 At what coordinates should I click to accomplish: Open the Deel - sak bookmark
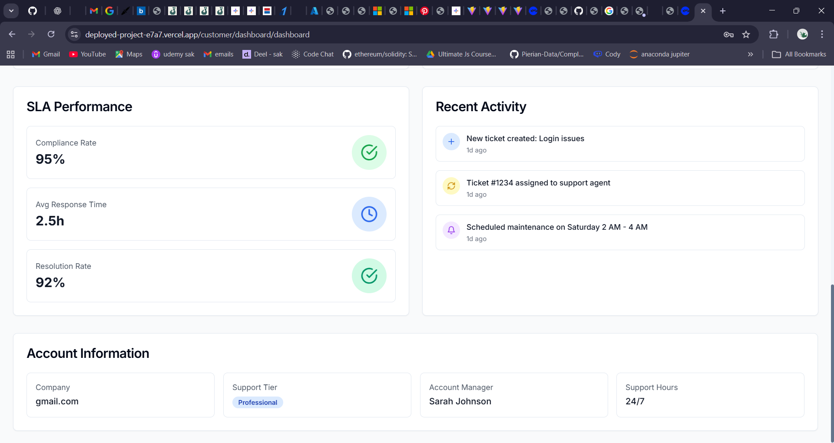click(x=262, y=54)
